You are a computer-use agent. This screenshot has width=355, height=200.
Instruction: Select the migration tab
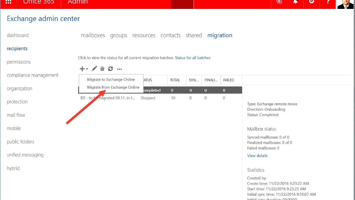click(220, 36)
